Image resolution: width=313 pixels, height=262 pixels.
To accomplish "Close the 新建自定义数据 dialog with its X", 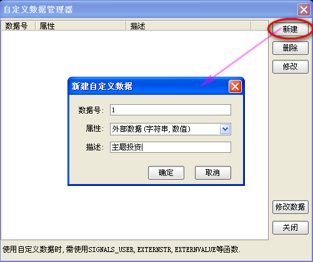I will pyautogui.click(x=235, y=86).
